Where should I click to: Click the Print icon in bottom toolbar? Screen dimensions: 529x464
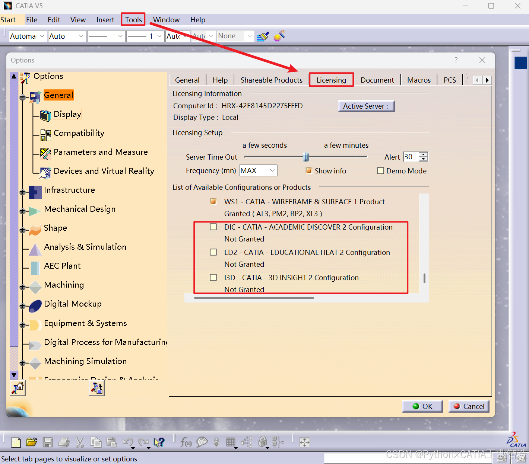[x=64, y=442]
